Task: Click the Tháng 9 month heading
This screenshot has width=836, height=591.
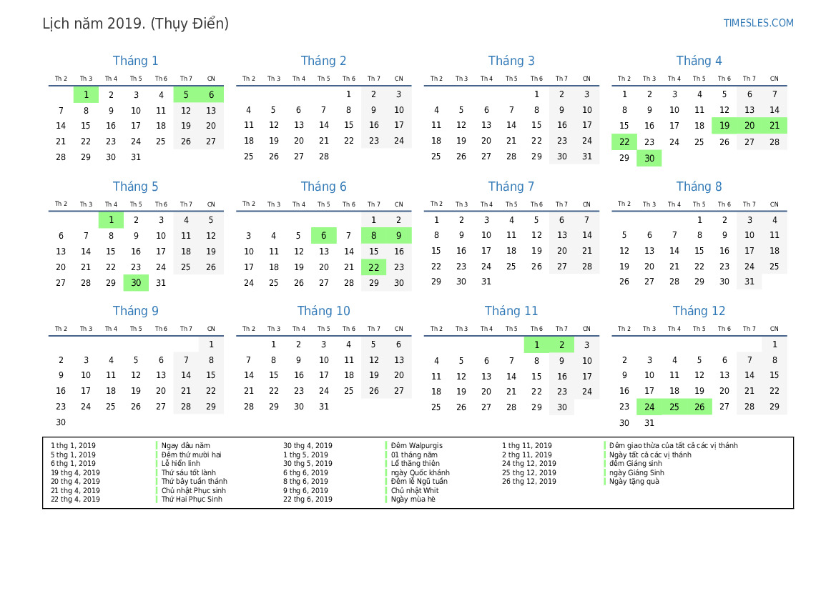Action: coord(135,311)
